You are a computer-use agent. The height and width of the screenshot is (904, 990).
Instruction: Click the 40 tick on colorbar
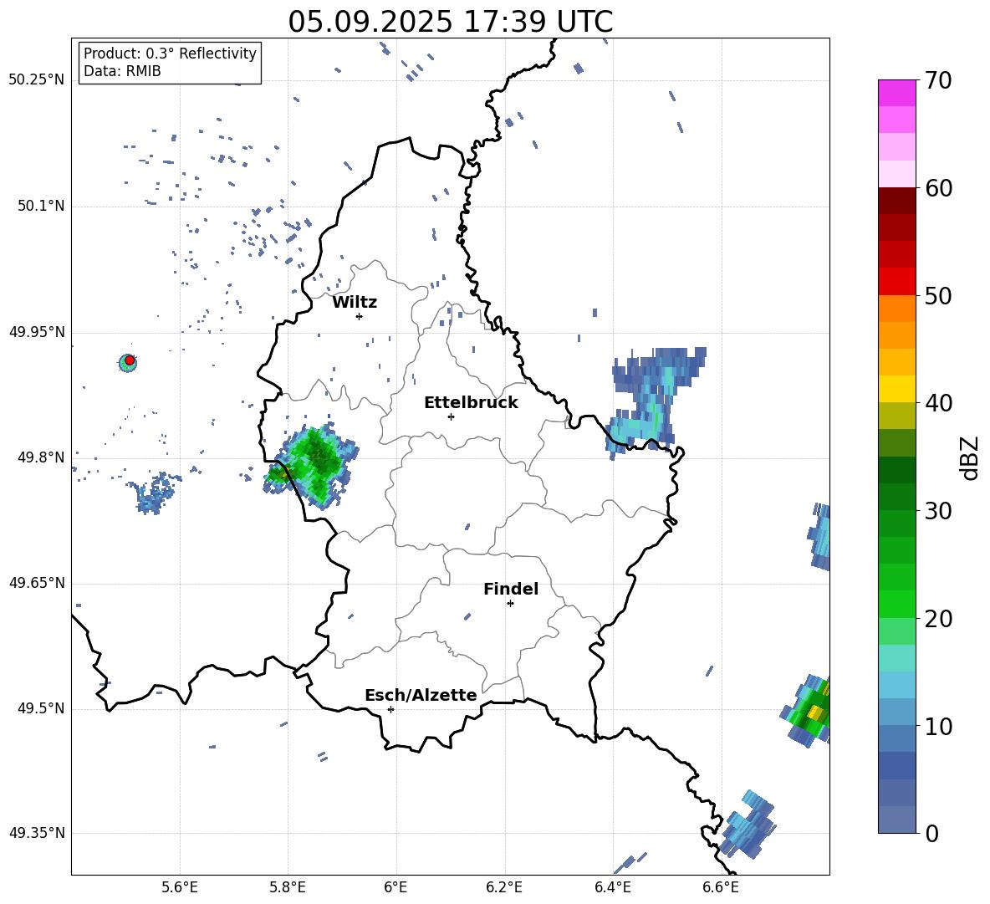938,403
